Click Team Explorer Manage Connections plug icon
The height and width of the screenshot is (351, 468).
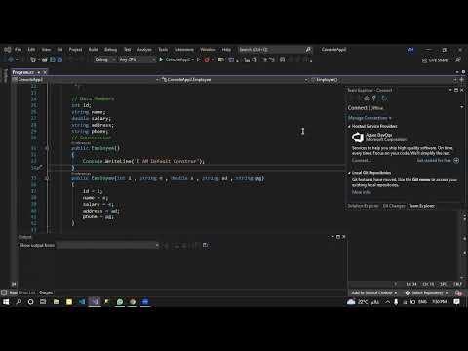[374, 98]
